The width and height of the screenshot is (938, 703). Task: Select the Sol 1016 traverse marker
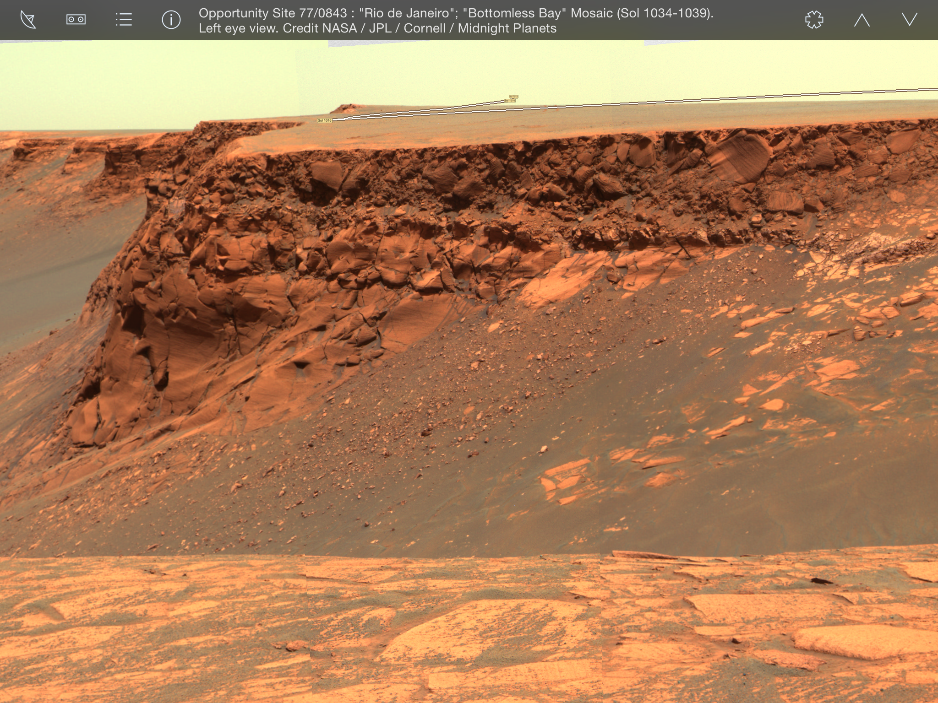[324, 120]
